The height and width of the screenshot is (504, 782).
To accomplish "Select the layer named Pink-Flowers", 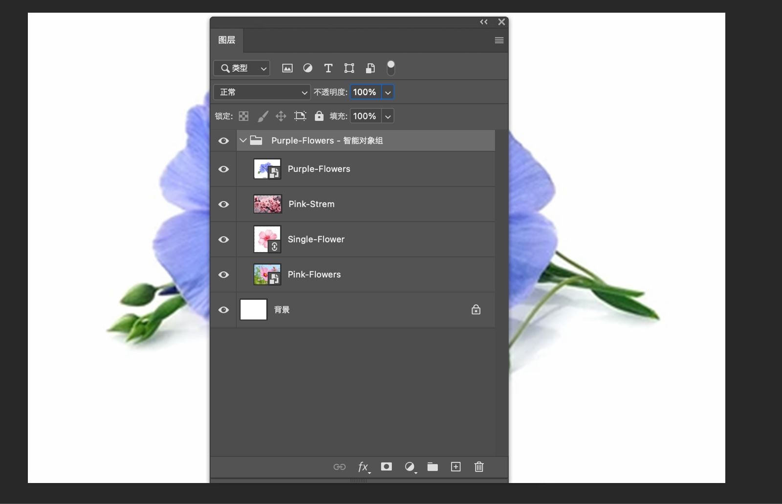I will (x=314, y=274).
